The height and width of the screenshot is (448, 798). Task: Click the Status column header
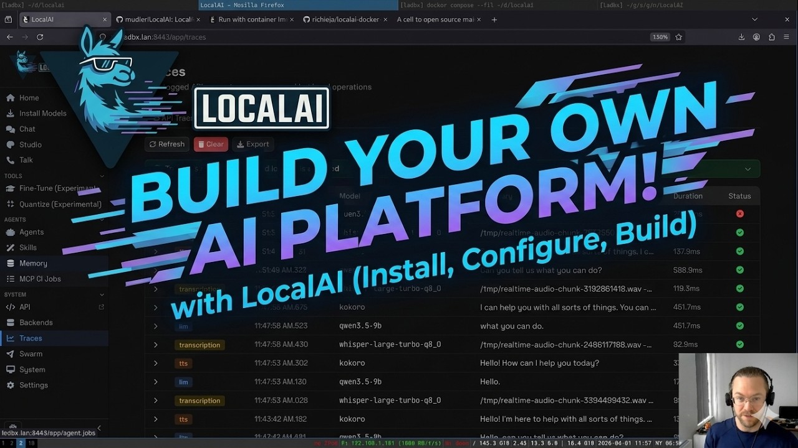click(x=739, y=196)
